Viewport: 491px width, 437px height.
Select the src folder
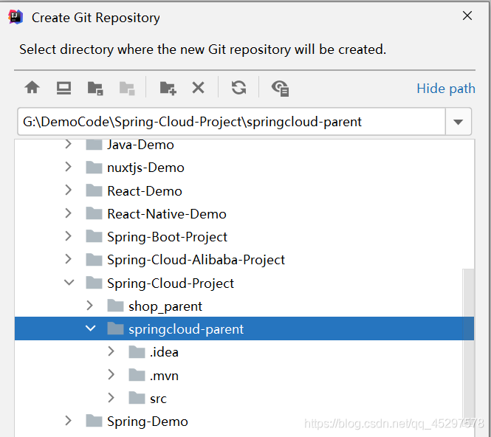point(158,399)
